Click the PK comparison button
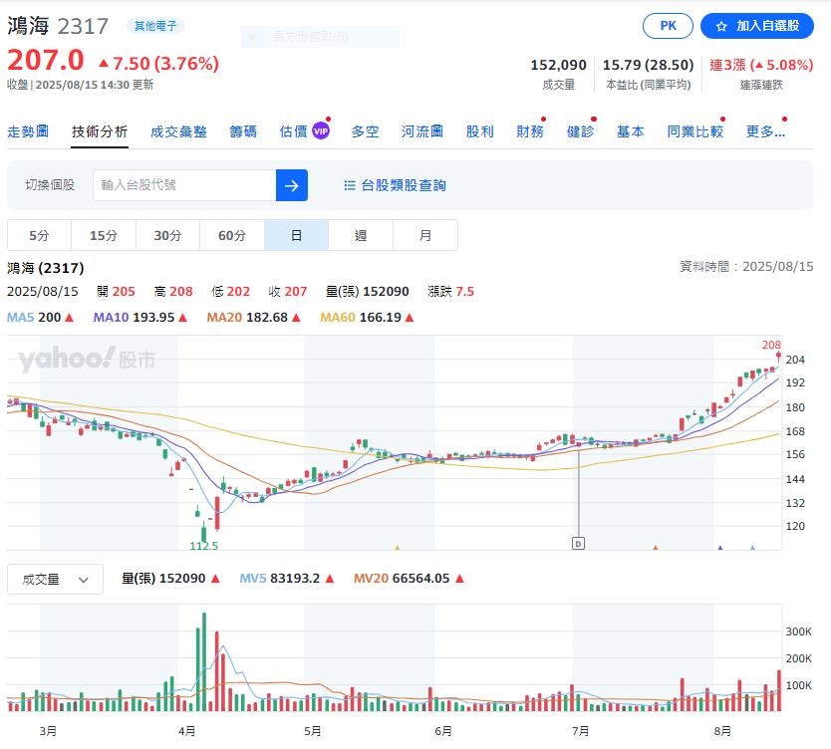The height and width of the screenshot is (749, 831). point(667,26)
